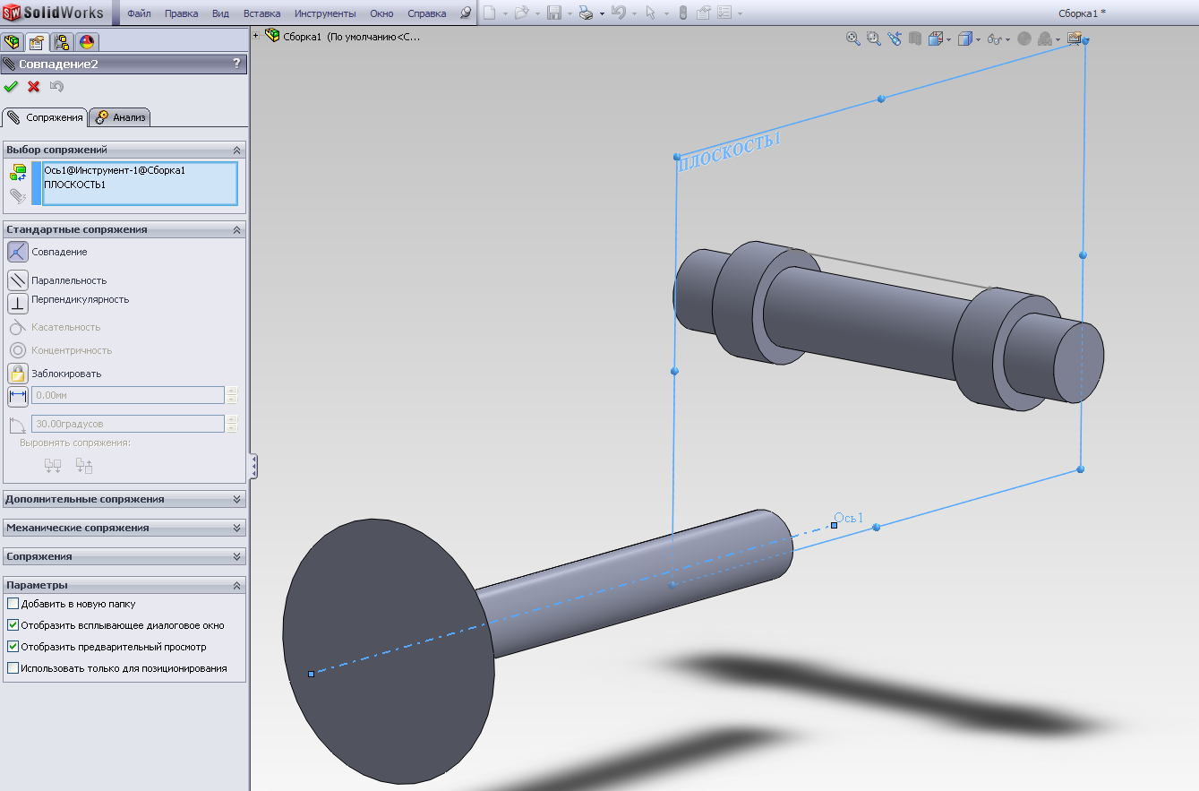
Task: Click the angle mate icon
Action: tap(18, 425)
